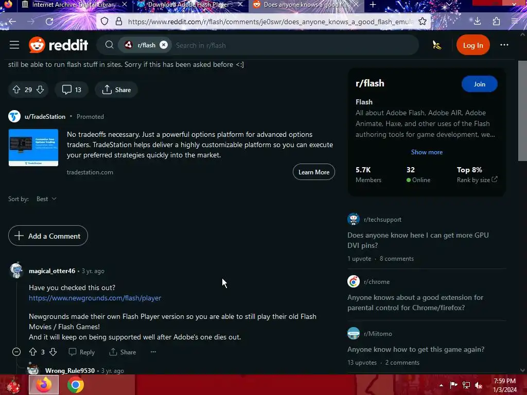Open Firefox from the taskbar

tap(44, 385)
